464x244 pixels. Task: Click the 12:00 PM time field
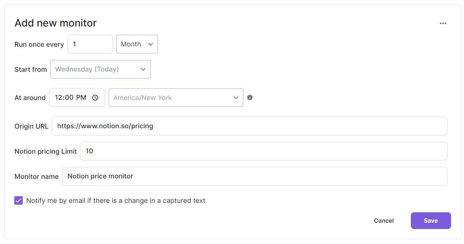(77, 98)
